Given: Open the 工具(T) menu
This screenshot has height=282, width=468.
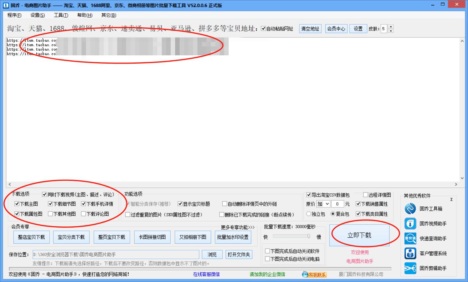Looking at the screenshot, I should click(x=61, y=15).
